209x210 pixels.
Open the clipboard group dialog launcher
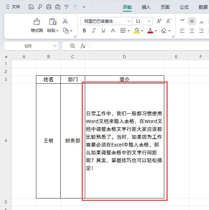click(x=75, y=36)
